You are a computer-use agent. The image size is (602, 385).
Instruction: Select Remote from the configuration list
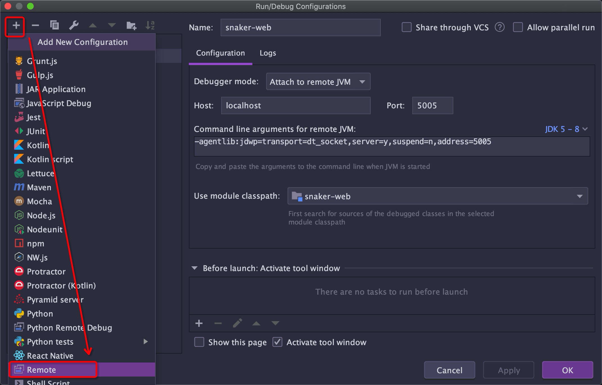(41, 370)
